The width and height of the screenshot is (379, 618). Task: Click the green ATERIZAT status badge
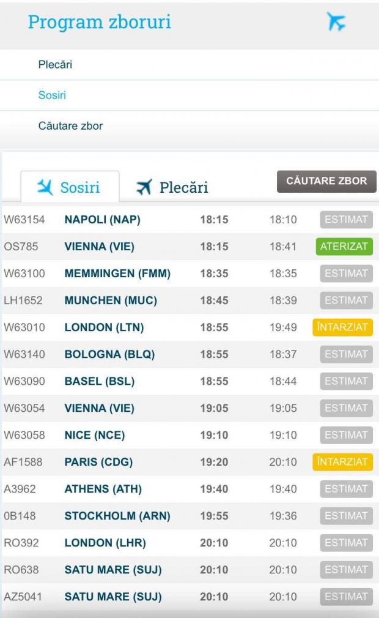pyautogui.click(x=346, y=247)
